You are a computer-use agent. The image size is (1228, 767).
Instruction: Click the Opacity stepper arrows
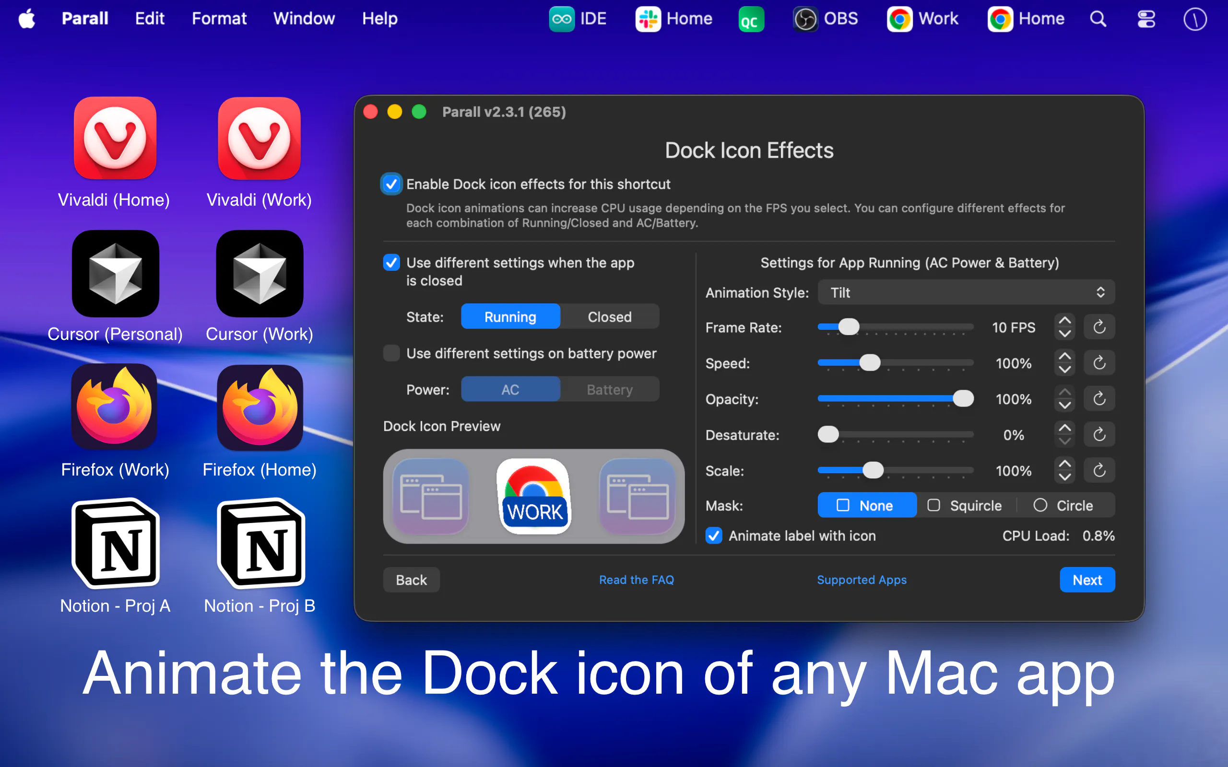coord(1064,399)
